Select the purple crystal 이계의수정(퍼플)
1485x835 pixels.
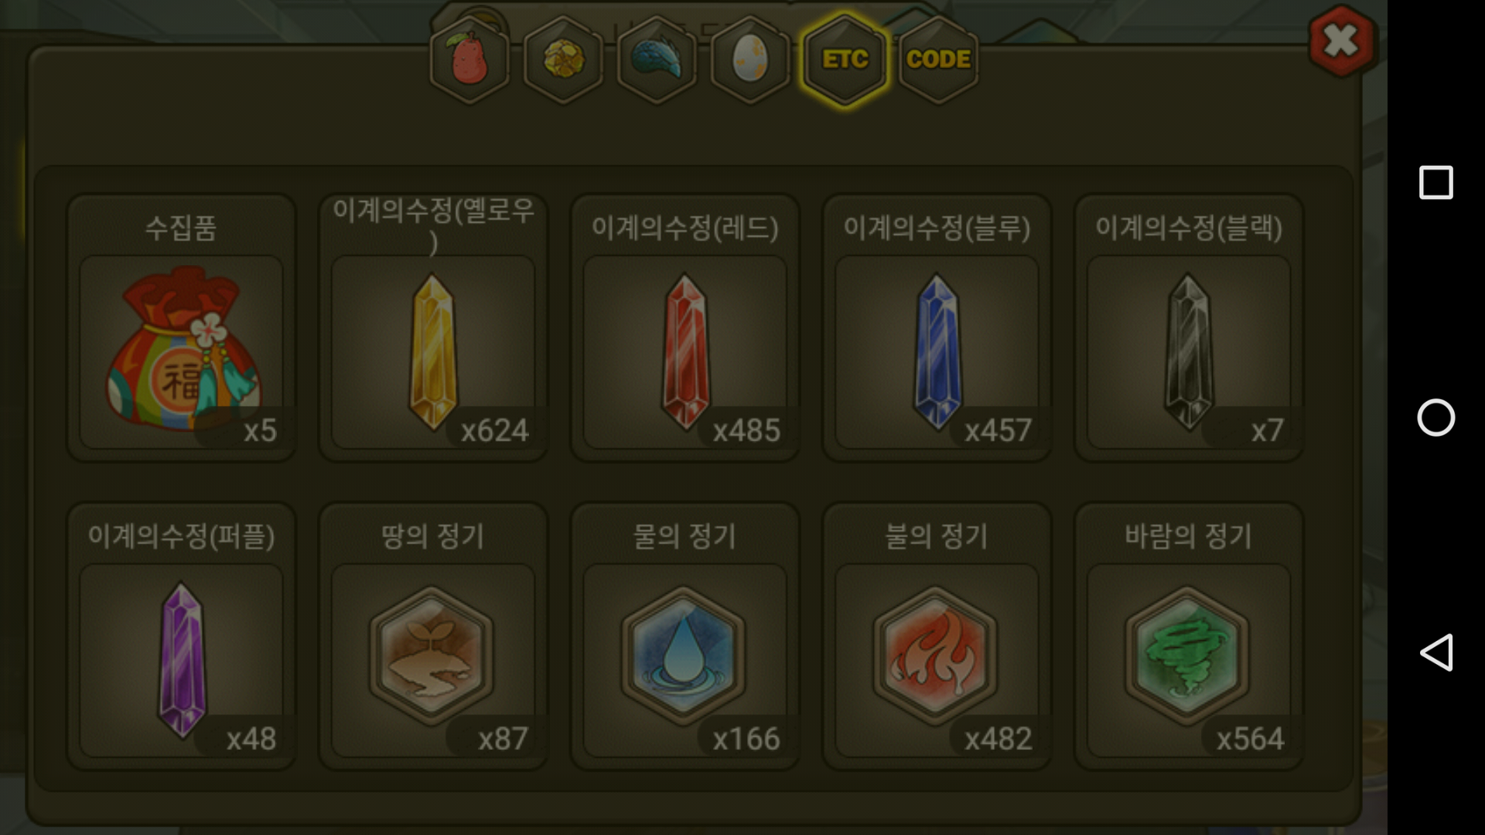pyautogui.click(x=182, y=636)
